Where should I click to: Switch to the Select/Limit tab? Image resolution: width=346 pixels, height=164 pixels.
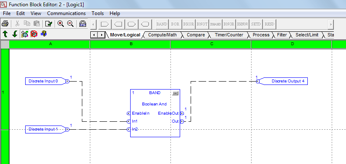307,35
